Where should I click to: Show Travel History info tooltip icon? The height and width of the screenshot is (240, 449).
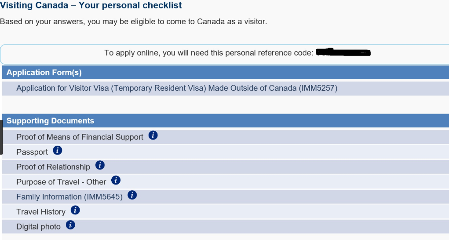click(x=75, y=210)
